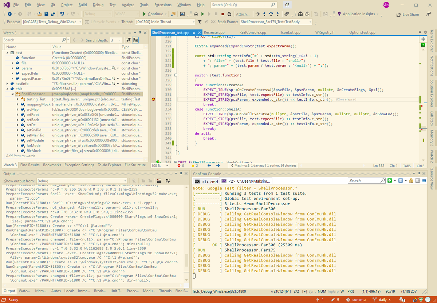Expand the mappingMock watch row

[18, 104]
